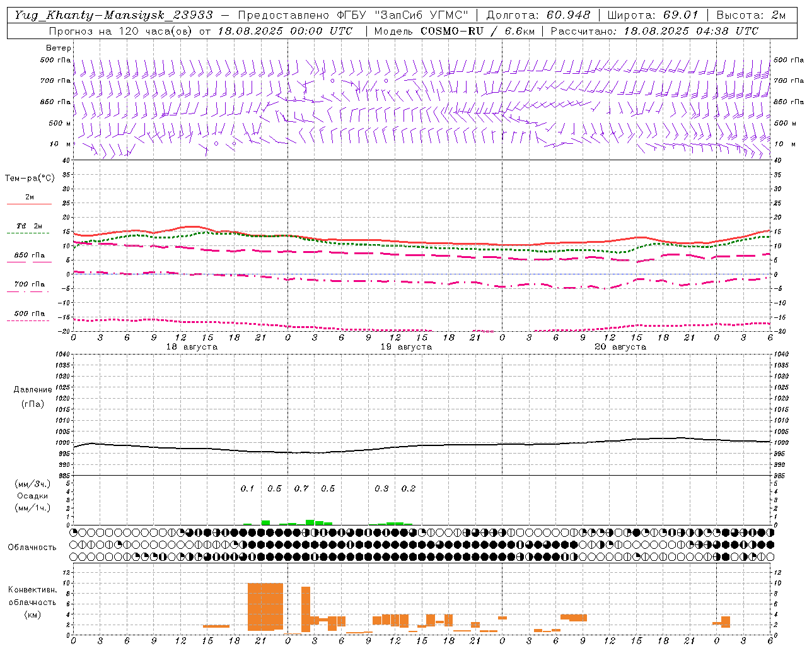Screen dimensions: 807x646
Task: Click the 18 августа date label
Action: (x=192, y=347)
